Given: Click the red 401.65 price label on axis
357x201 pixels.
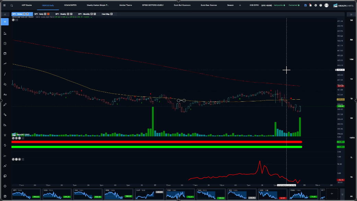Looking at the screenshot, I should pyautogui.click(x=341, y=86).
